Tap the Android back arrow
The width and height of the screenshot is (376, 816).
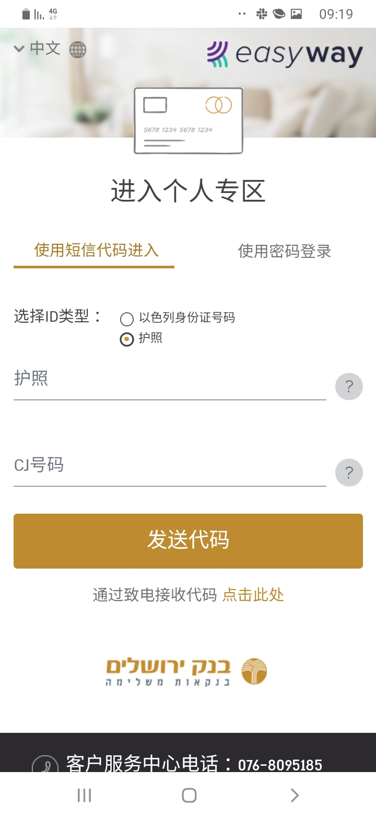[295, 796]
